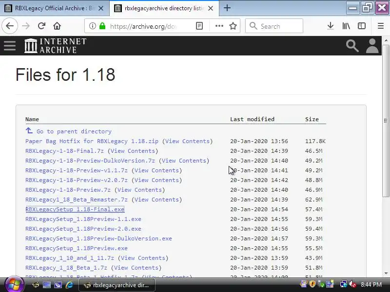This screenshot has width=390, height=292.
Task: Open the browser home page
Action: 57,26
